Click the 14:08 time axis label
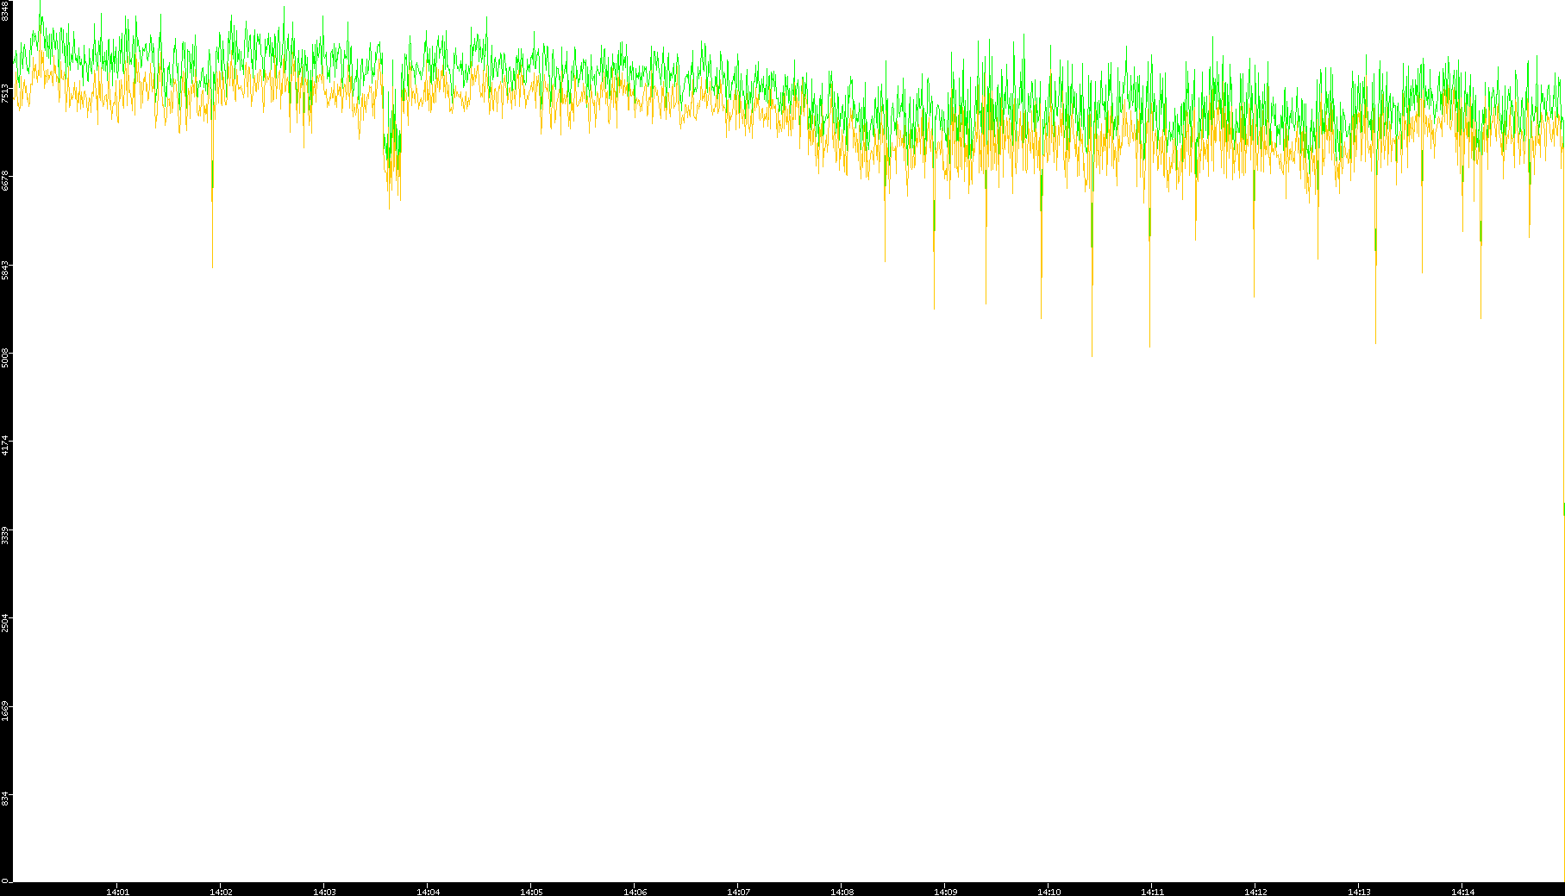The width and height of the screenshot is (1565, 896). [x=842, y=891]
